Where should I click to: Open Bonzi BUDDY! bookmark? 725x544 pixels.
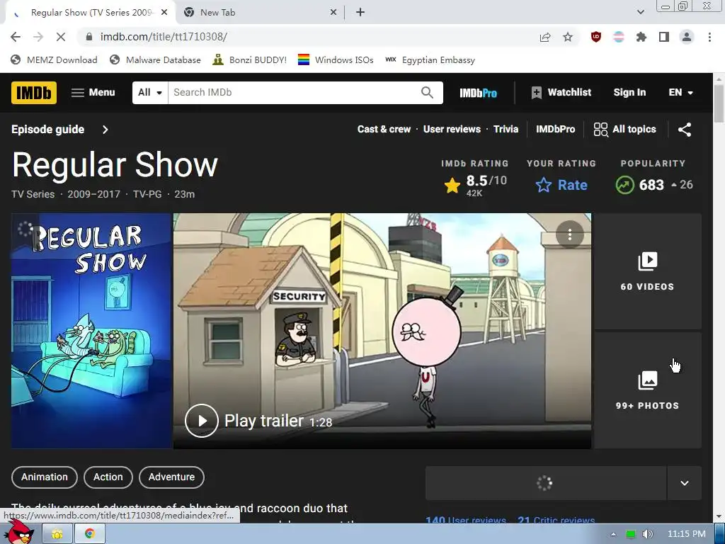(250, 60)
